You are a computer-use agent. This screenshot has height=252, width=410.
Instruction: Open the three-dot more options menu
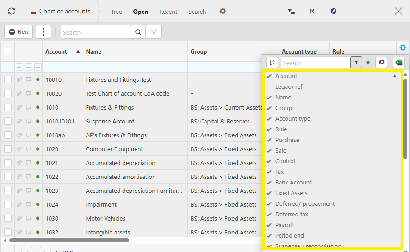(43, 32)
